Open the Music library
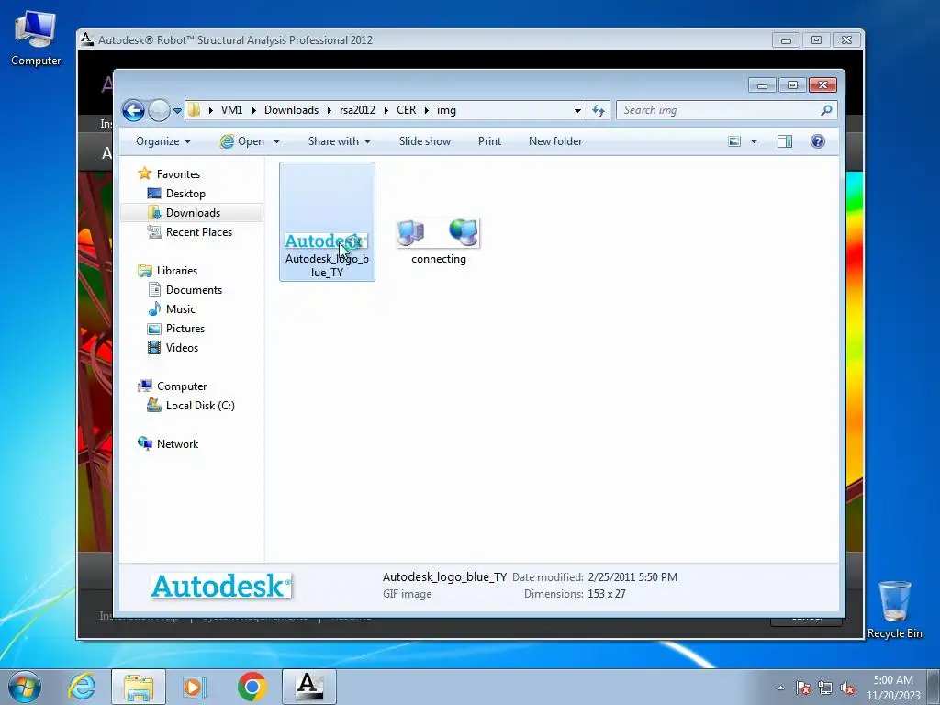 pyautogui.click(x=181, y=309)
